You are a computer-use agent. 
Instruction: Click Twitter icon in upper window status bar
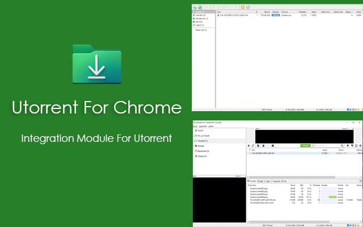tap(351, 110)
